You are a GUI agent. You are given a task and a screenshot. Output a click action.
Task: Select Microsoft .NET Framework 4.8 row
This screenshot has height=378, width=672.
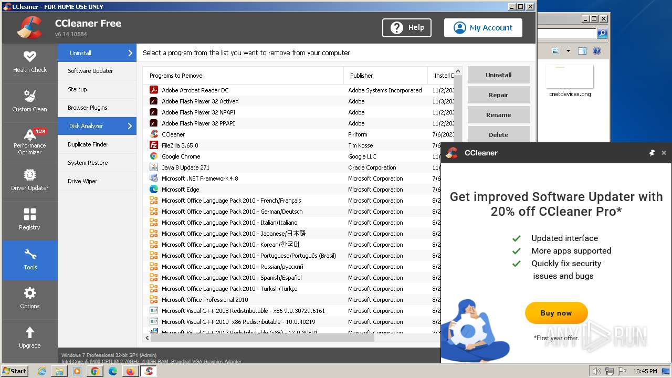pos(298,178)
